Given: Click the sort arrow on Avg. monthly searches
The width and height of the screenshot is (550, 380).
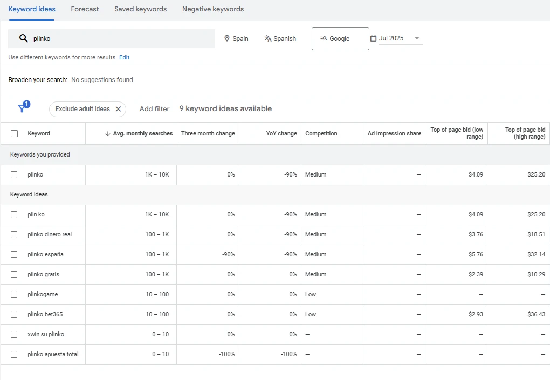Looking at the screenshot, I should coord(108,134).
